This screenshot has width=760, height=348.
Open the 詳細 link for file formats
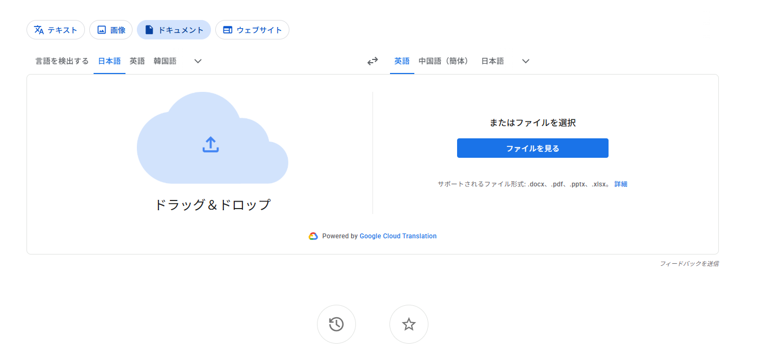pos(621,184)
